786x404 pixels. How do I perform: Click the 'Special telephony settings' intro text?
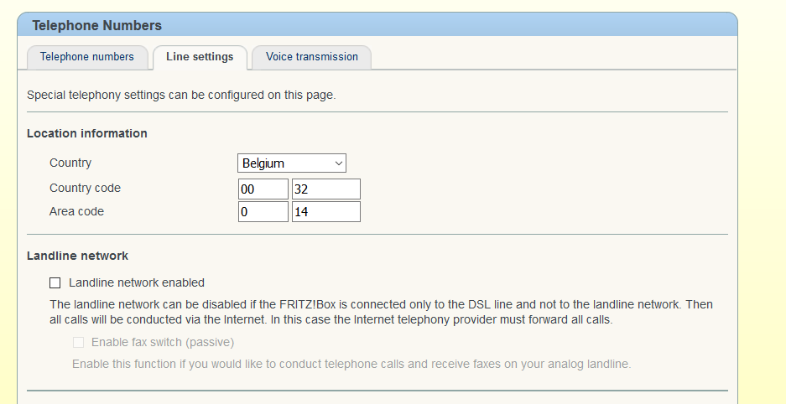click(x=181, y=96)
